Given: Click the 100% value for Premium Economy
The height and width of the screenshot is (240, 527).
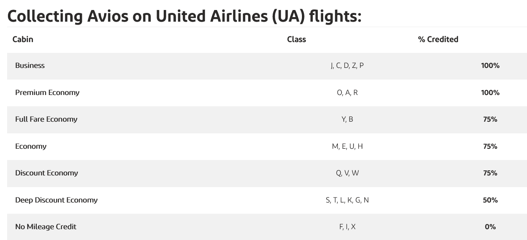Looking at the screenshot, I should pyautogui.click(x=490, y=92).
